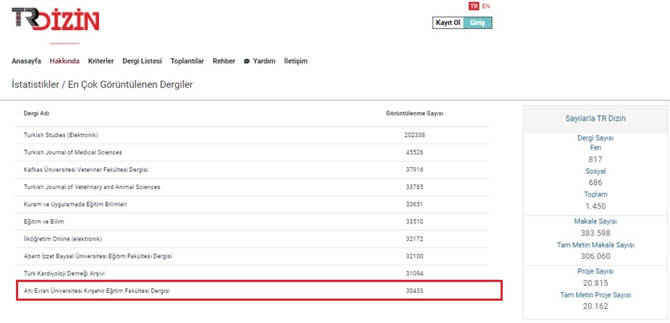The height and width of the screenshot is (323, 670).
Task: Switch language to EN
Action: (x=486, y=6)
